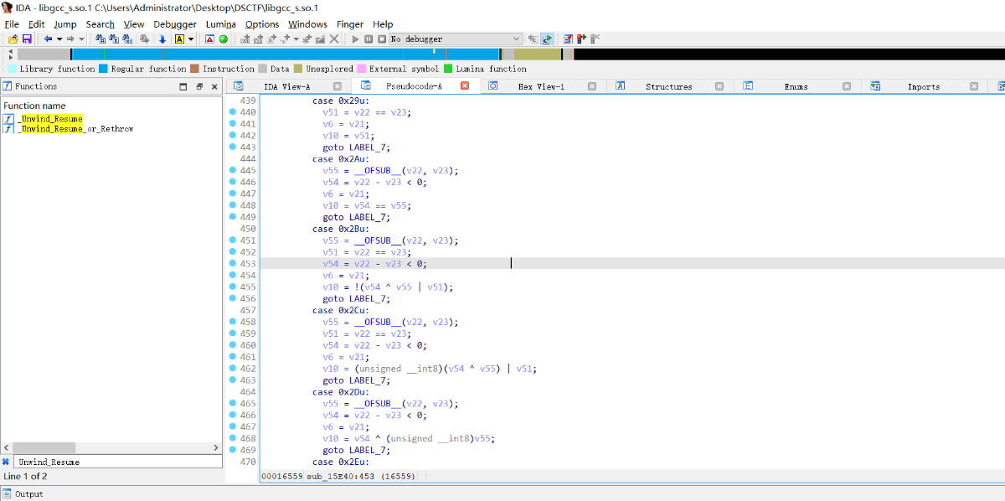Click the breakpoint list toolbar icon
The image size is (1005, 501).
coord(568,39)
